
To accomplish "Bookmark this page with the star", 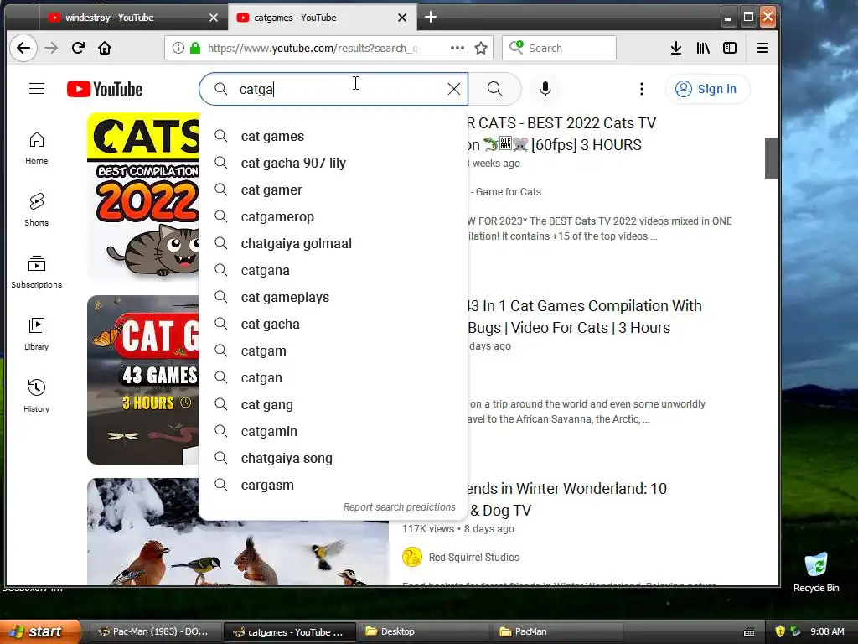I will click(481, 48).
